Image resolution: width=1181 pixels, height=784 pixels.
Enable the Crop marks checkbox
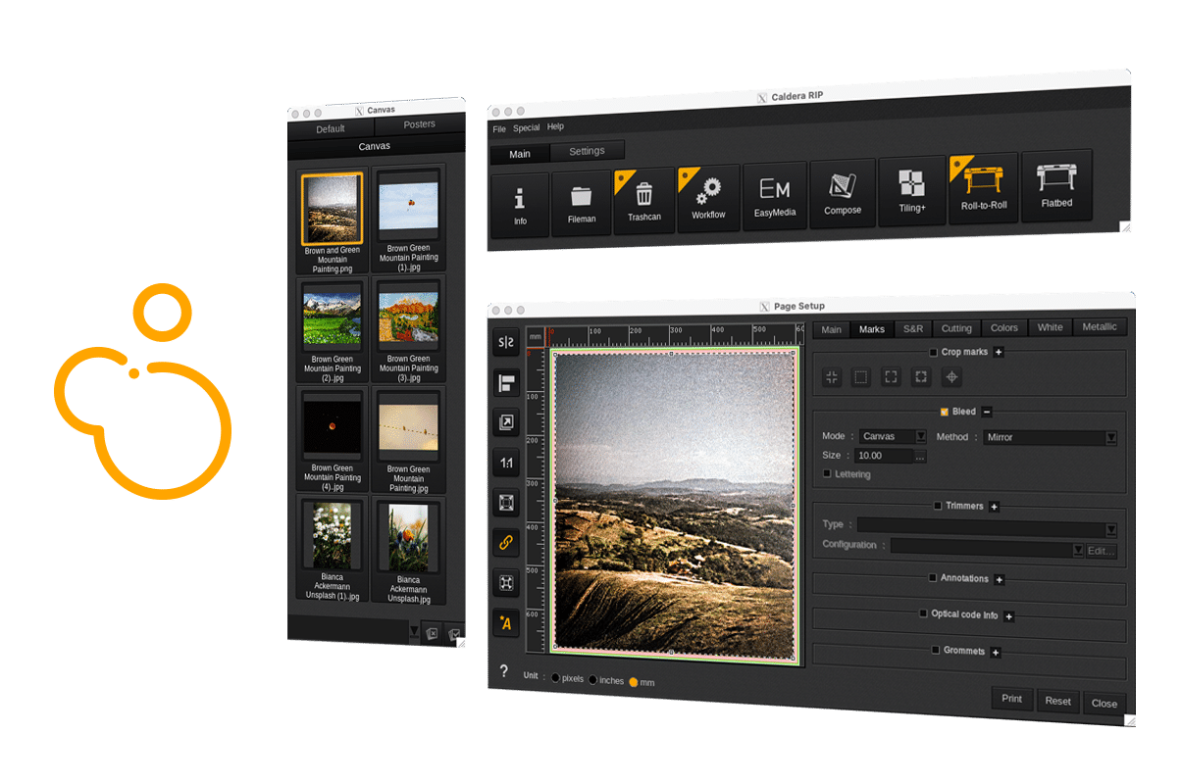pos(933,352)
